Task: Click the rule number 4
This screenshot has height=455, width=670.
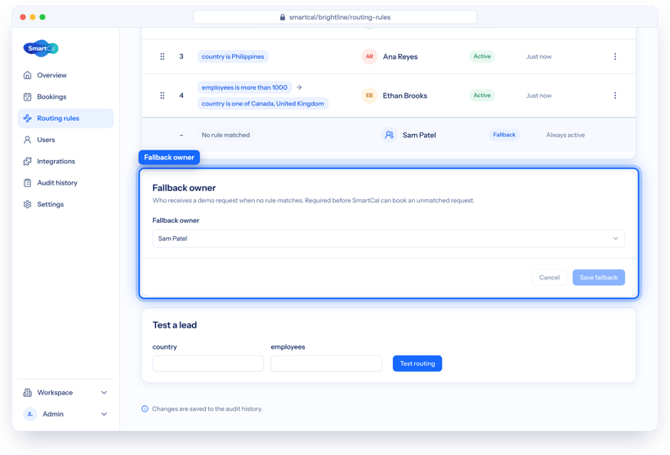Action: click(x=181, y=96)
